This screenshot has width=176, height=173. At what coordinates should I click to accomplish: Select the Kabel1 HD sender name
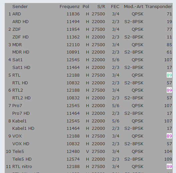click(23, 128)
